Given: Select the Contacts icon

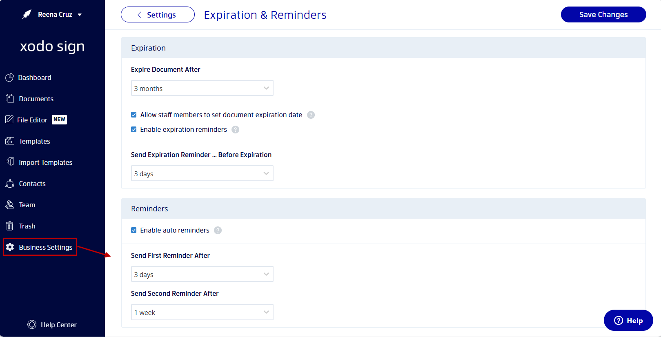Looking at the screenshot, I should coord(10,183).
